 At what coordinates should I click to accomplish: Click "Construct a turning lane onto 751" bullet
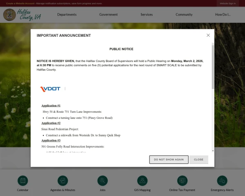(x=79, y=118)
